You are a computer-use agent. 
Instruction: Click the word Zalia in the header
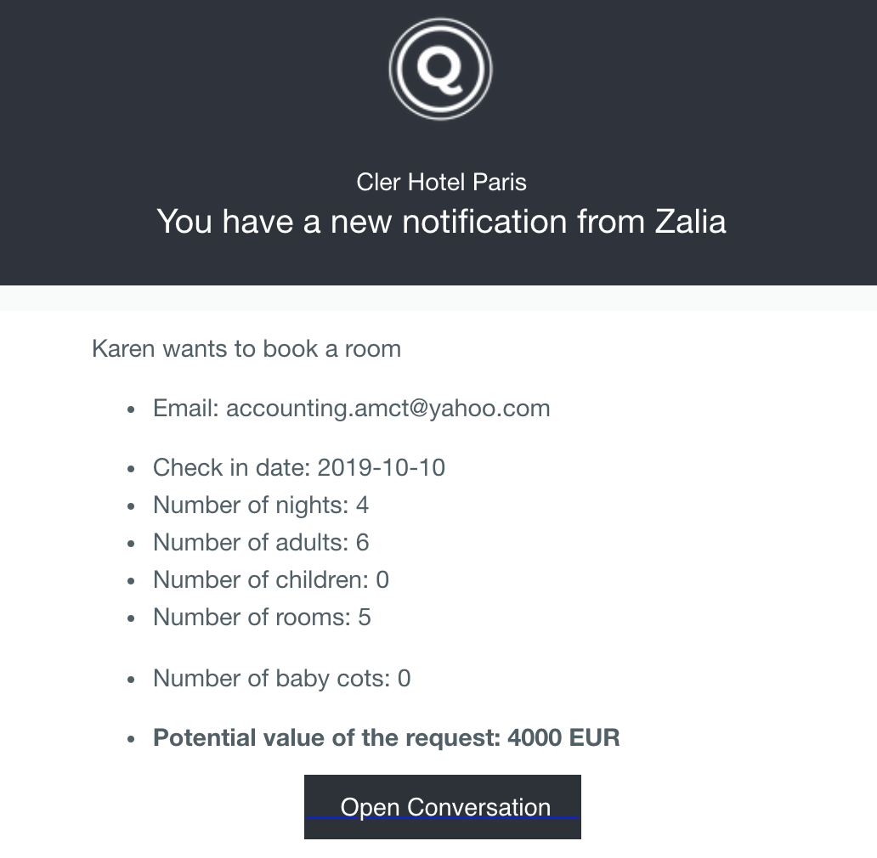[690, 222]
